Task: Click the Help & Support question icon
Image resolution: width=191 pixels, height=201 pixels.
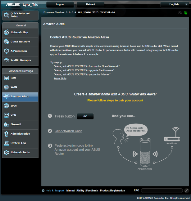Action: point(43,191)
